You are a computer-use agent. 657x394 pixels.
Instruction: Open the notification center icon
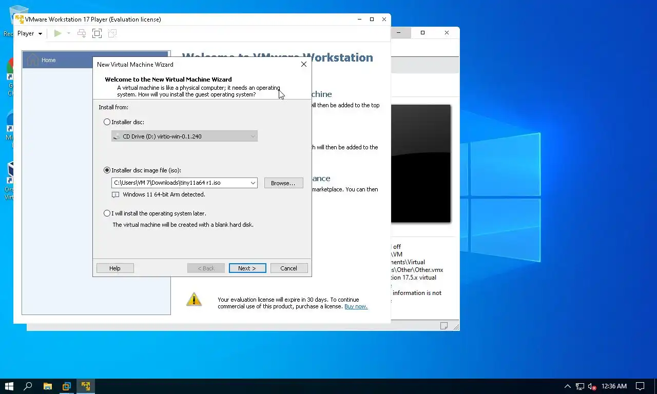(640, 386)
